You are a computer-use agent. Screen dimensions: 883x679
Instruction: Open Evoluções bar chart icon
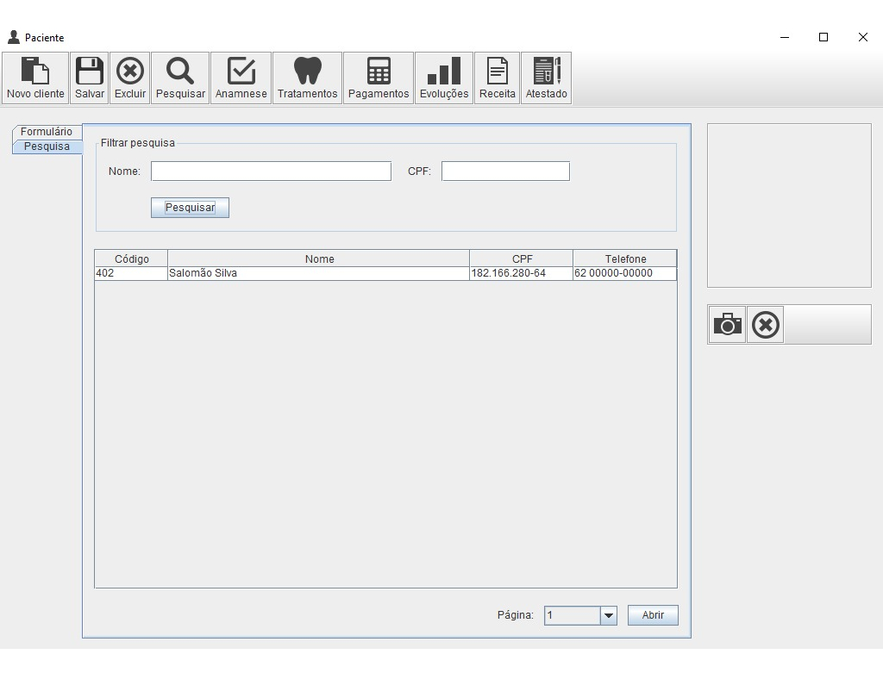(444, 78)
